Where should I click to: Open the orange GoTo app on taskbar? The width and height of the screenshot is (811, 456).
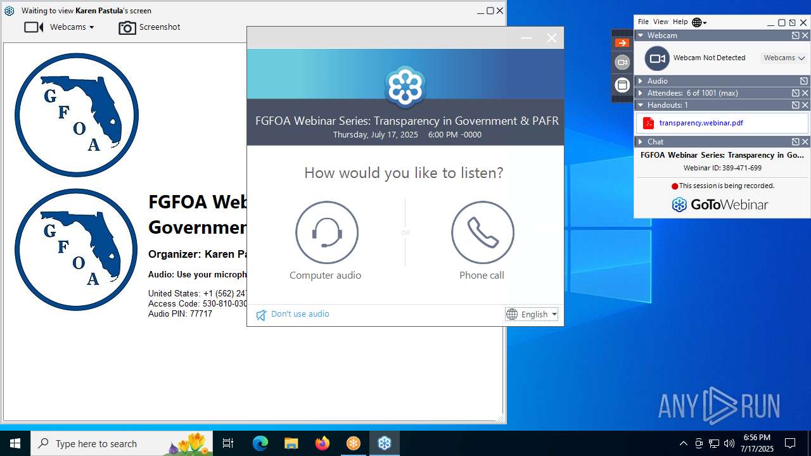[353, 443]
